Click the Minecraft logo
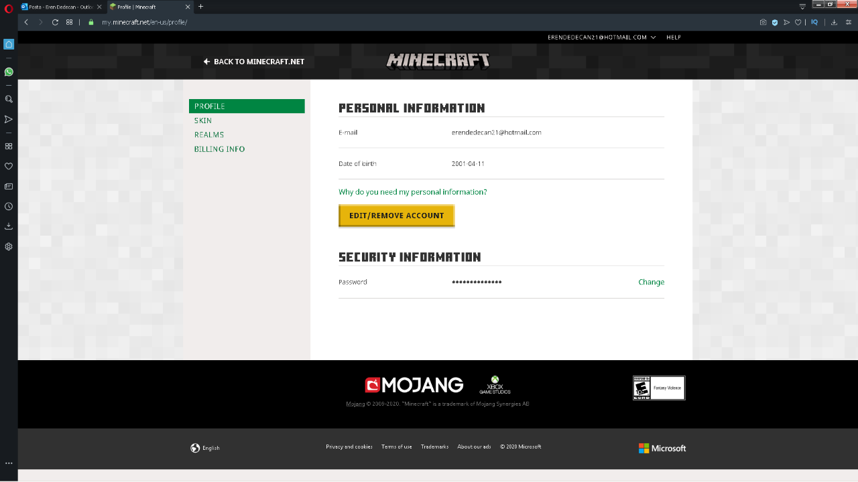 coord(438,61)
